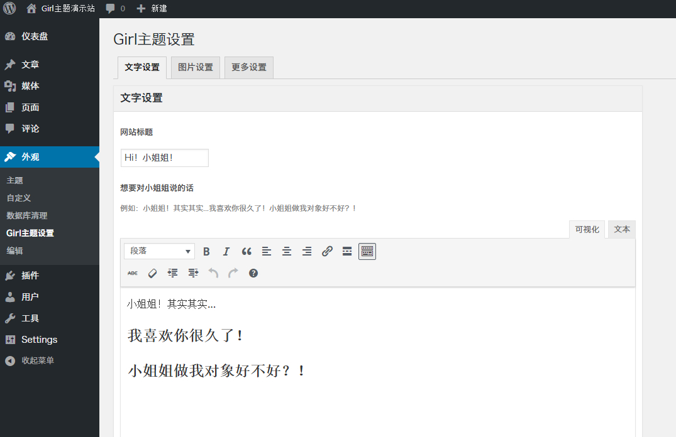Screen dimensions: 676x437
Task: Increase indent
Action: pyautogui.click(x=193, y=273)
